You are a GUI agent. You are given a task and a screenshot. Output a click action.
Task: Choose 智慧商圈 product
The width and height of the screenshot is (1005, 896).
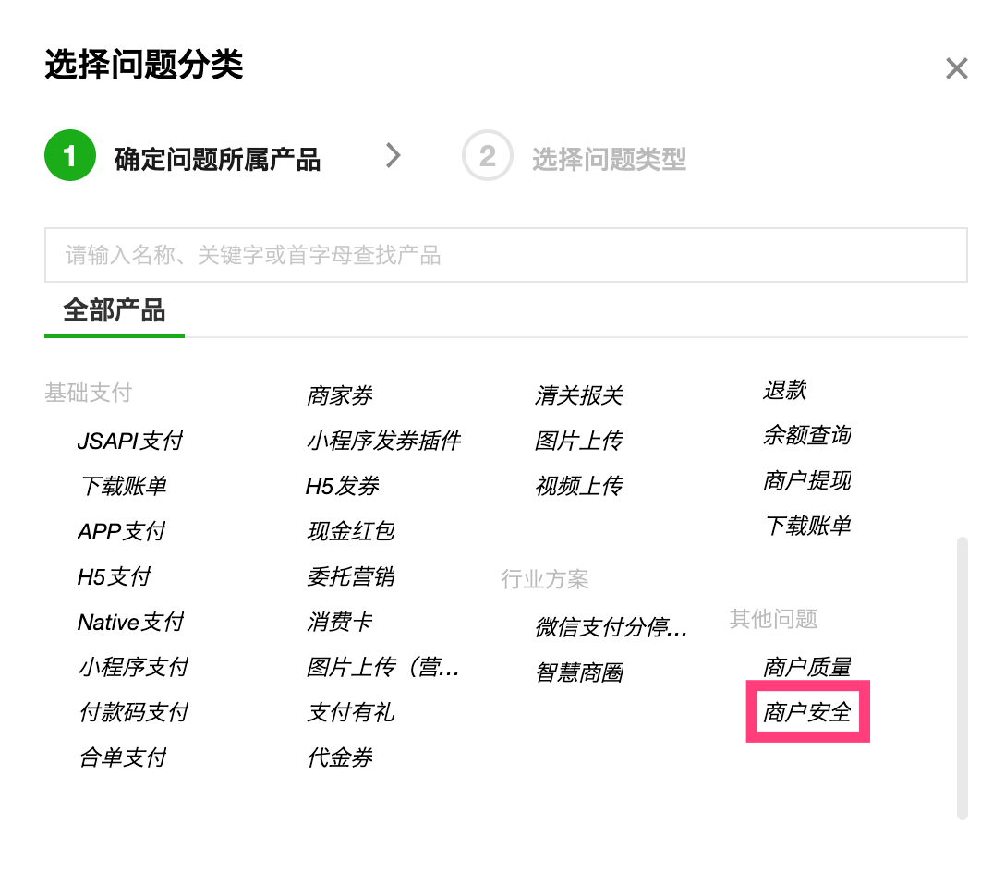point(579,673)
